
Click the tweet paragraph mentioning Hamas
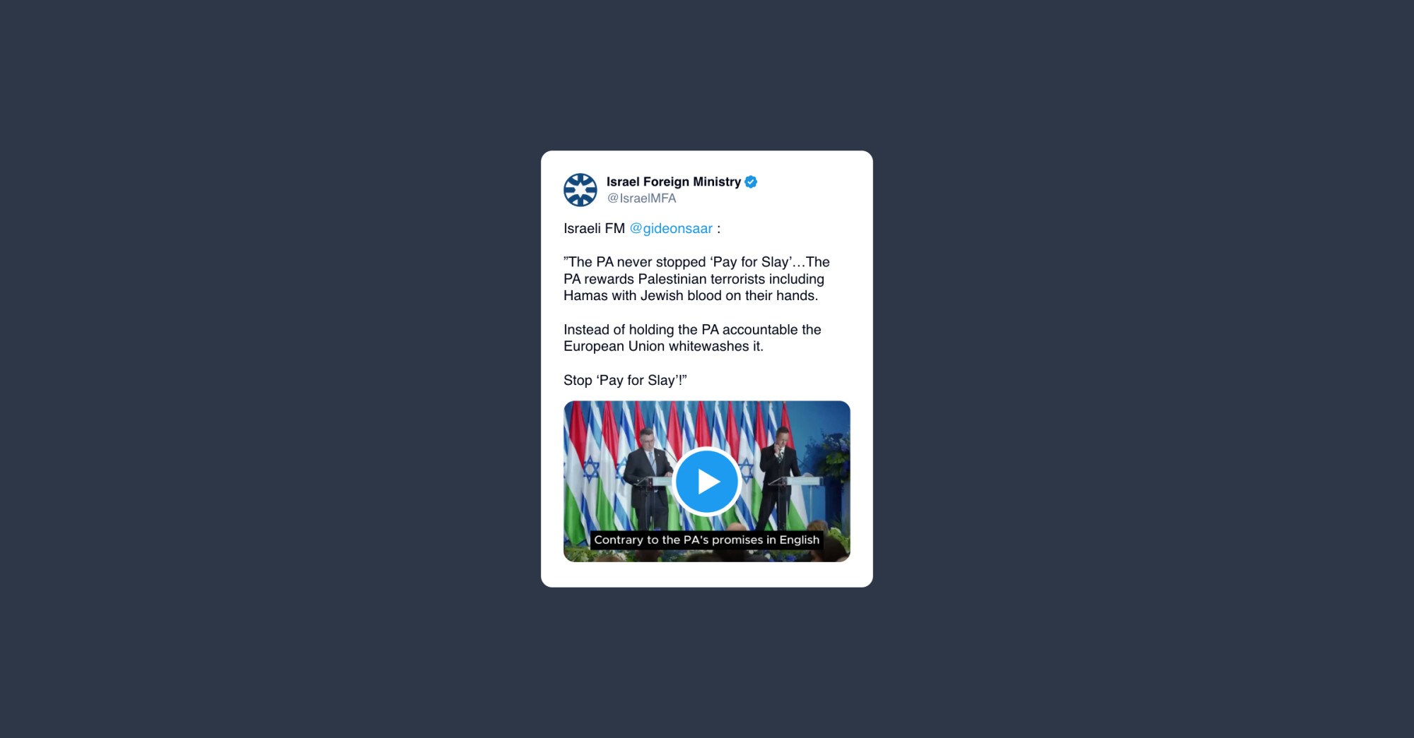tap(696, 279)
